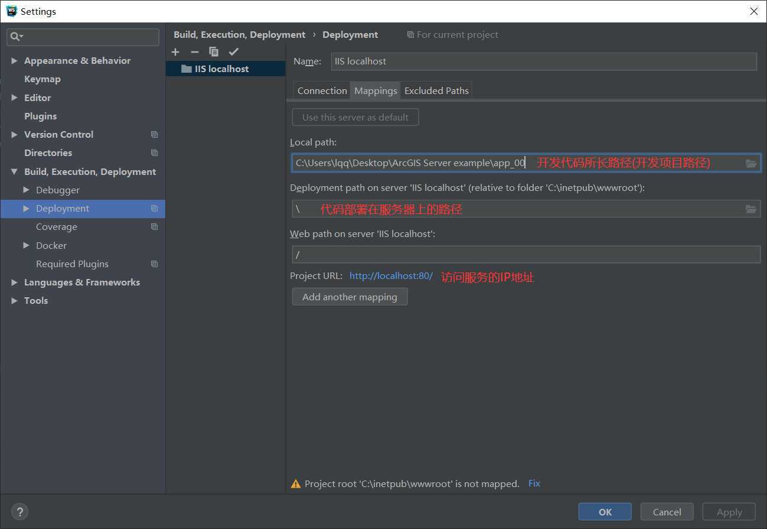The image size is (767, 529).
Task: Click Build, Execution, Deployment breadcrumb
Action: 240,35
